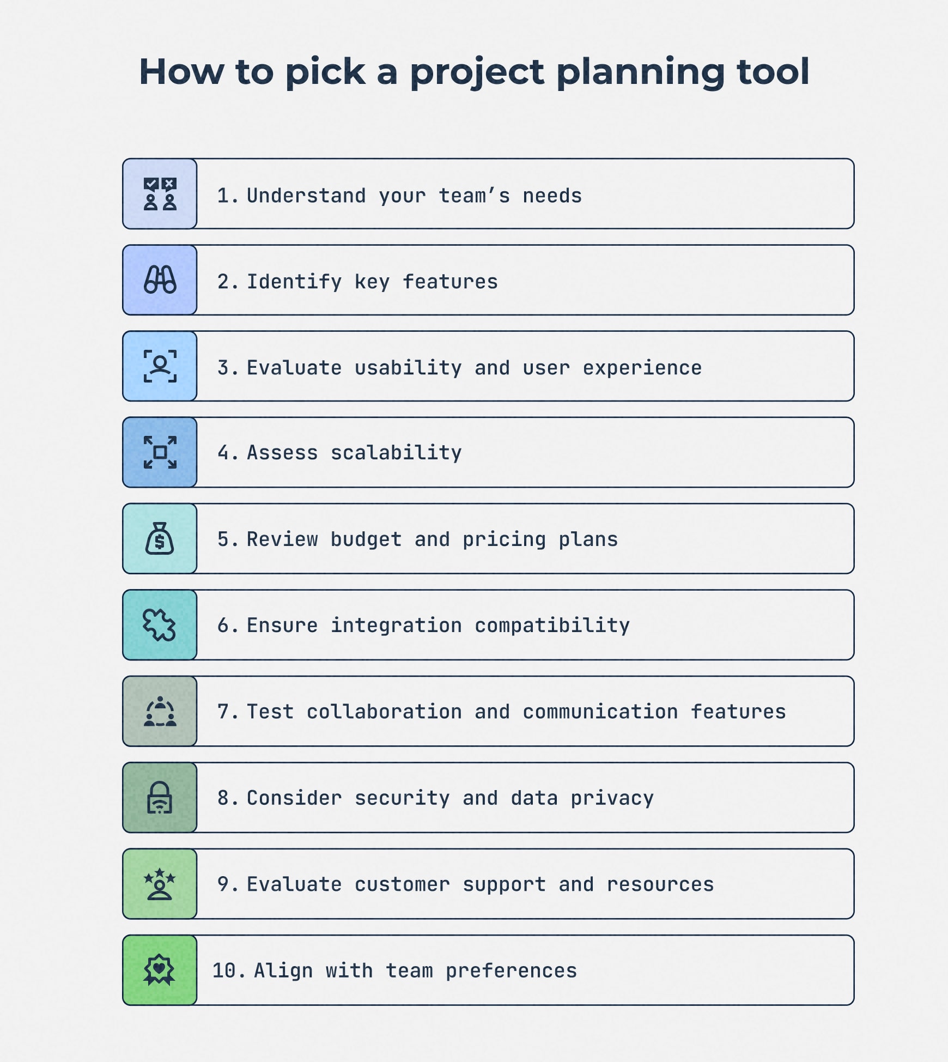The width and height of the screenshot is (948, 1062).
Task: Click the heart badge preferences icon
Action: pos(160,970)
